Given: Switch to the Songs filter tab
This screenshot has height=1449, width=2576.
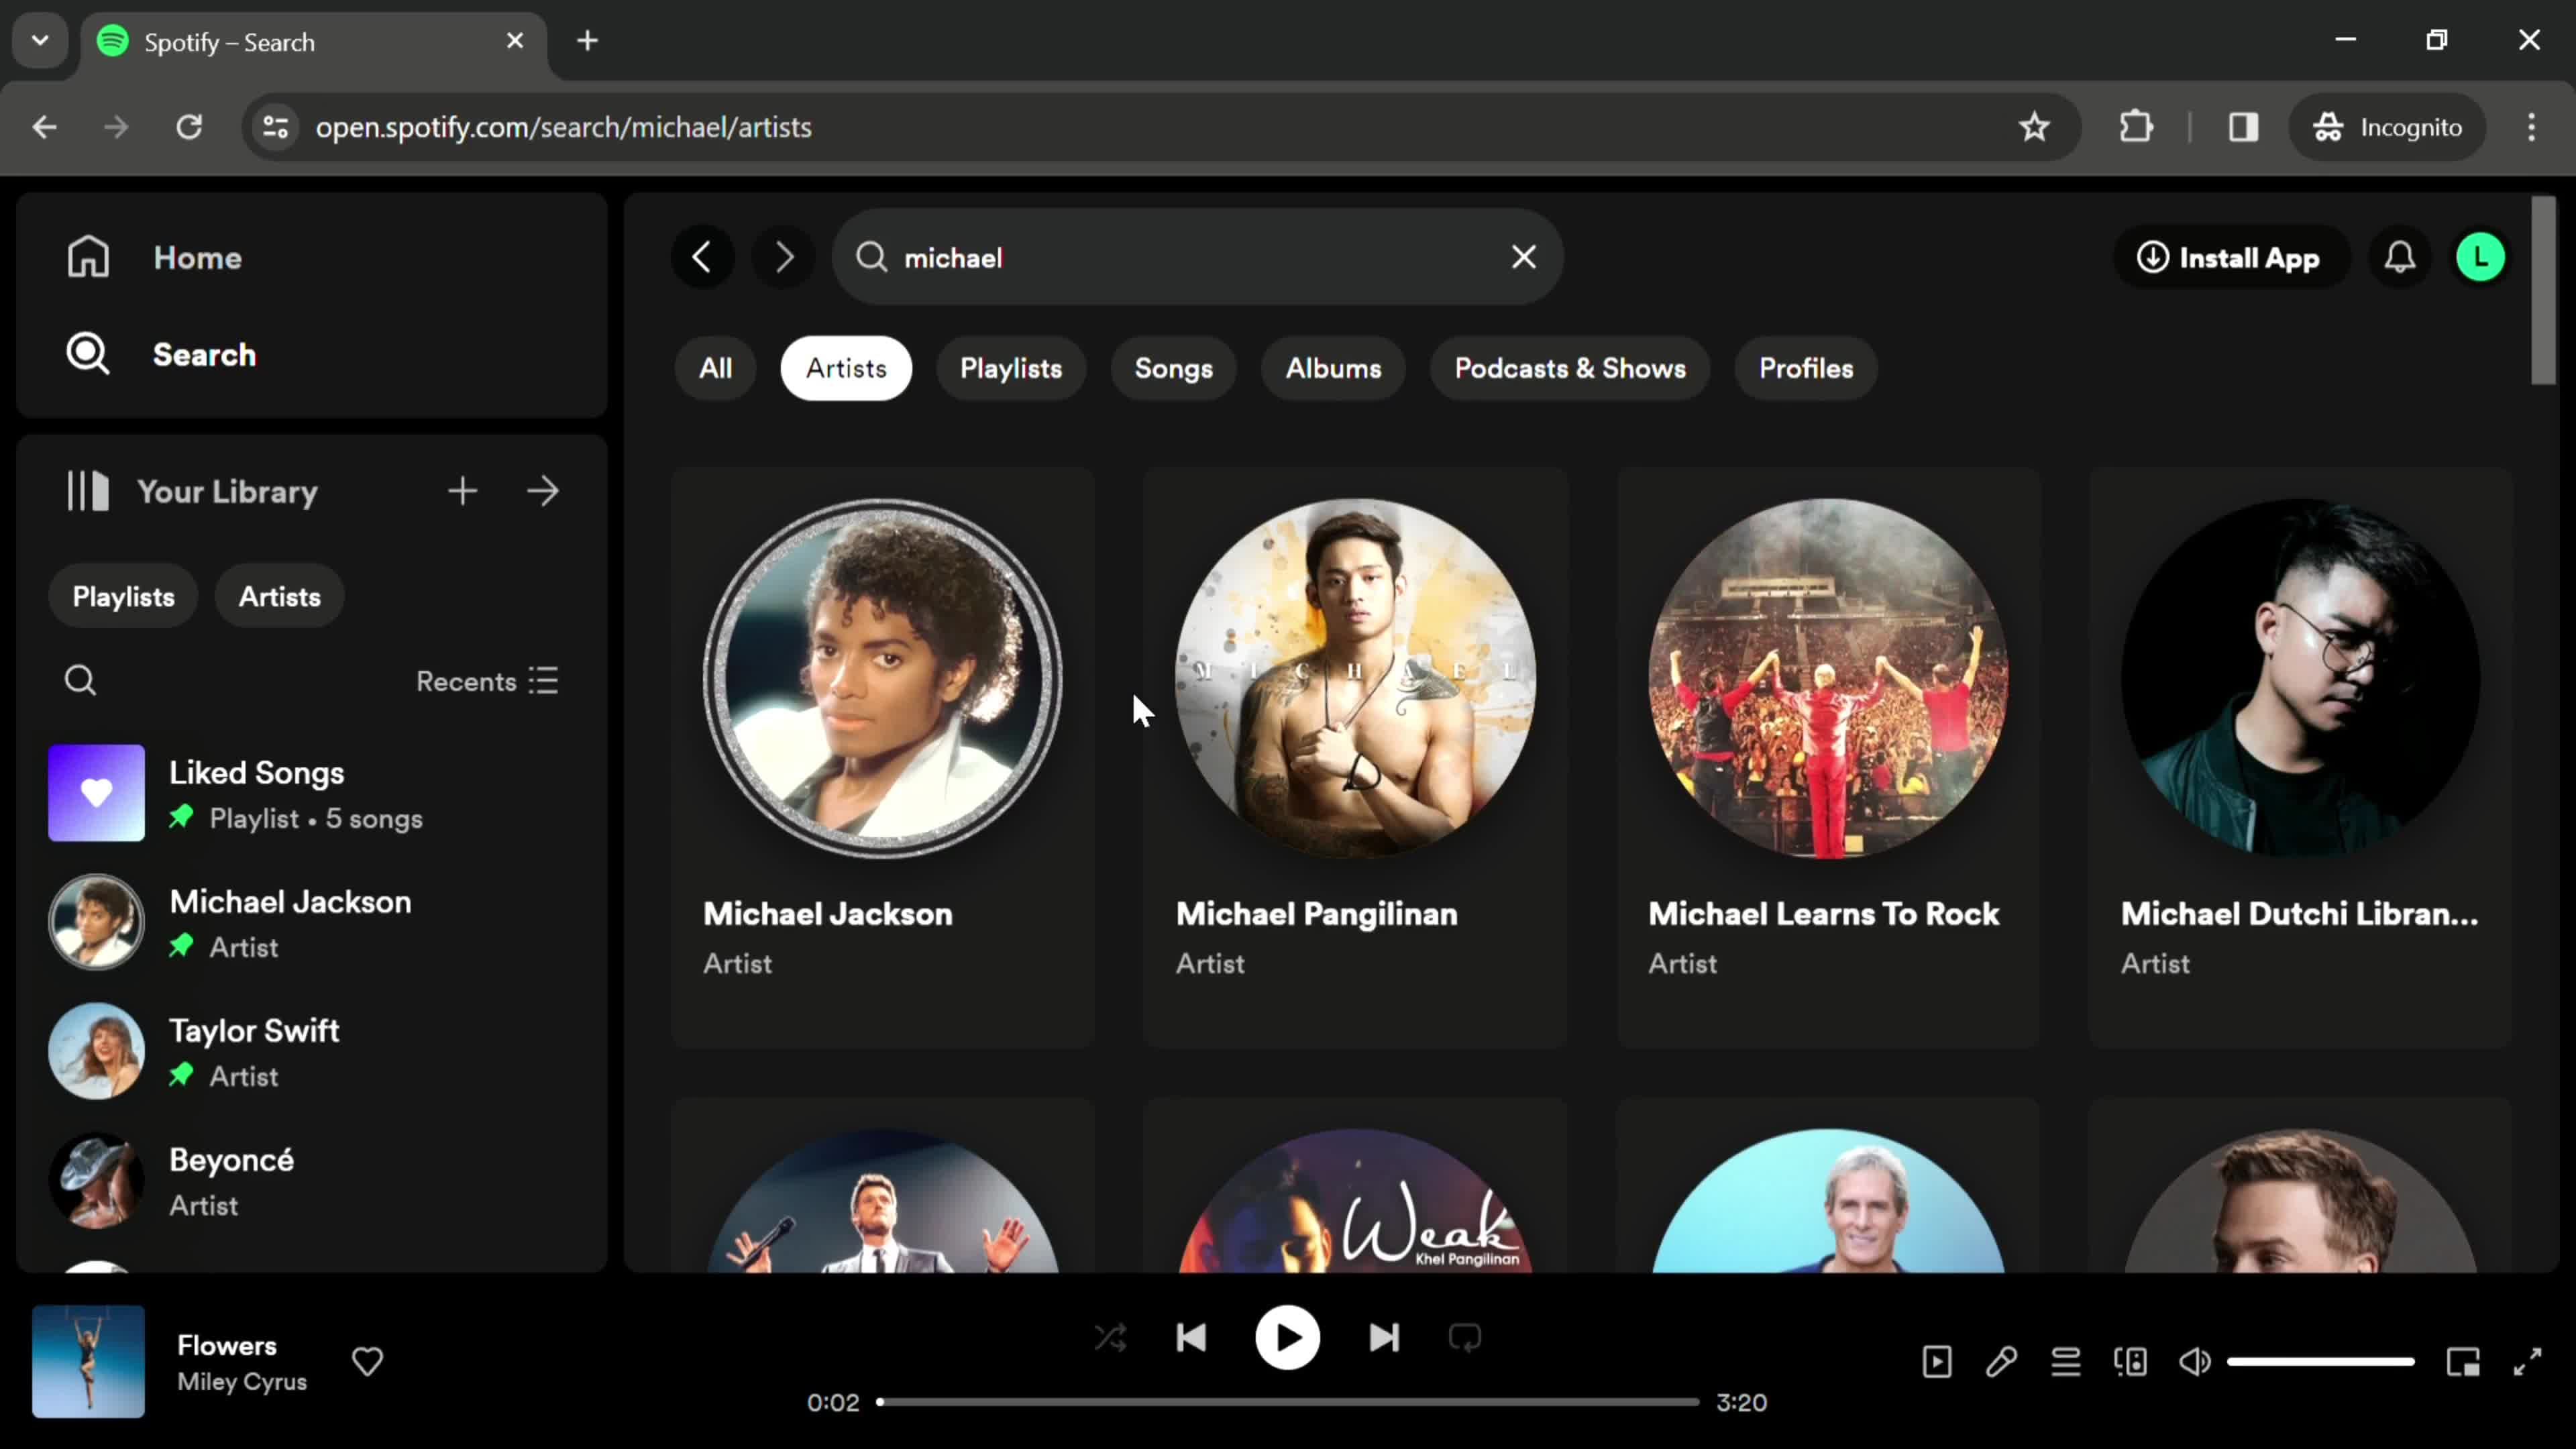Looking at the screenshot, I should pyautogui.click(x=1173, y=368).
